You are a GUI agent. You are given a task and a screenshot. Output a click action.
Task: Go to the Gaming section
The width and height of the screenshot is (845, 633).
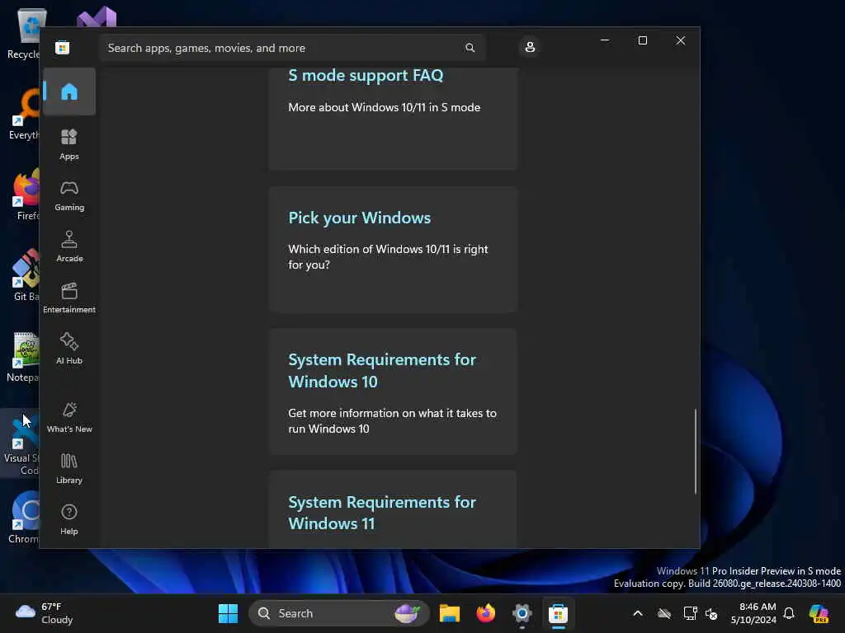pos(69,195)
